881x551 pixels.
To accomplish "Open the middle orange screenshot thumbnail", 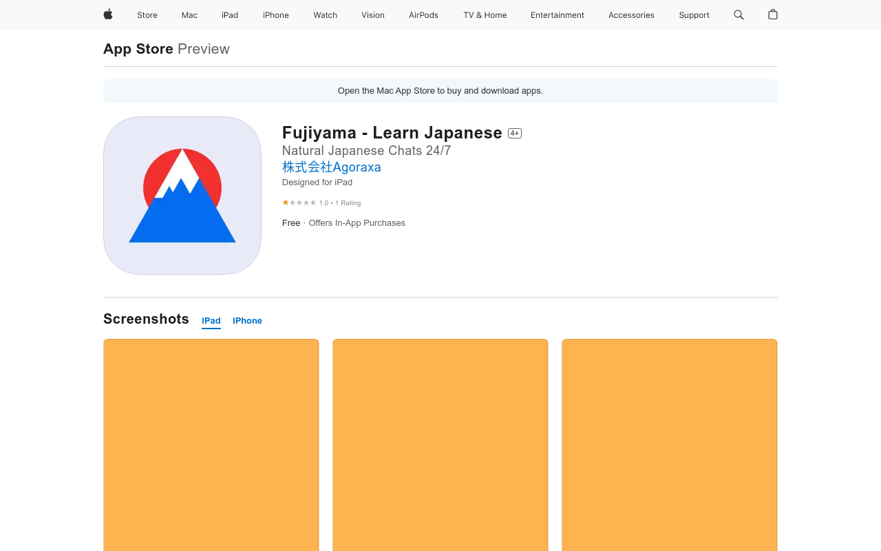I will pyautogui.click(x=440, y=445).
